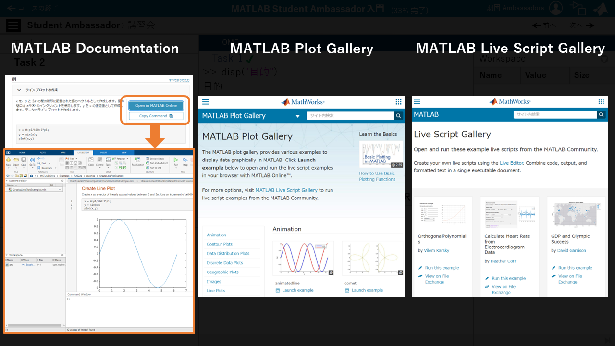This screenshot has height=346, width=615.
Task: Click Run to End in MATLAB toolstrip
Action: click(153, 168)
